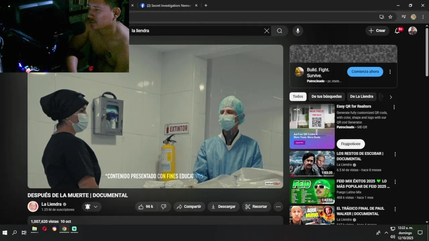
Task: Click the Подробнее button on QR ad
Action: (351, 144)
